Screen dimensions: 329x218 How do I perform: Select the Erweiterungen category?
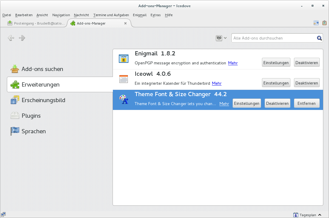[60, 84]
